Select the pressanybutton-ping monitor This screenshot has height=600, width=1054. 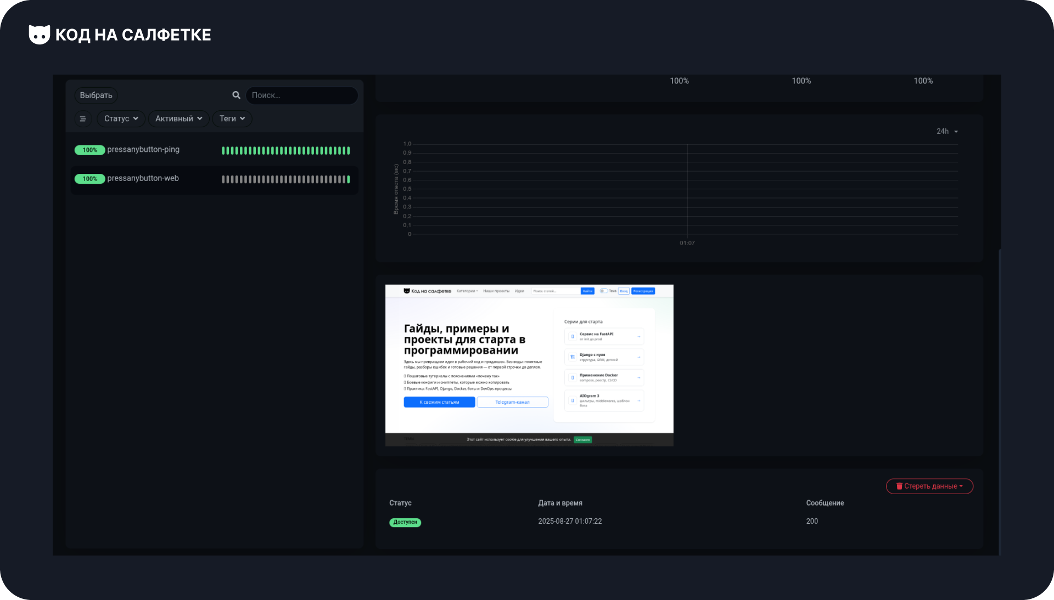click(x=214, y=150)
